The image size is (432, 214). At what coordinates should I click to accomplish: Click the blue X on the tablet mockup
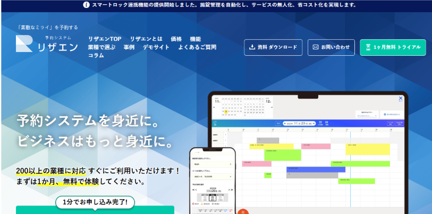(x=401, y=98)
